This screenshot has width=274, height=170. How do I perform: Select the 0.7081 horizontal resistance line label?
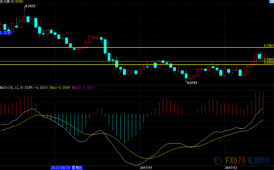[x=268, y=46]
